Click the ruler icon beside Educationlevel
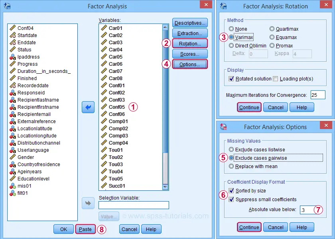This screenshot has width=335, height=239. point(13,178)
